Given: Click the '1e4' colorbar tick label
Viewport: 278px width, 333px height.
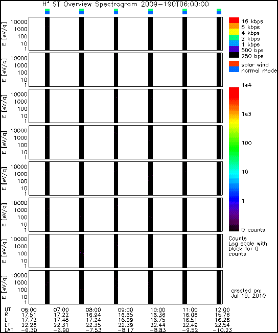Looking at the screenshot, I should tap(246, 85).
